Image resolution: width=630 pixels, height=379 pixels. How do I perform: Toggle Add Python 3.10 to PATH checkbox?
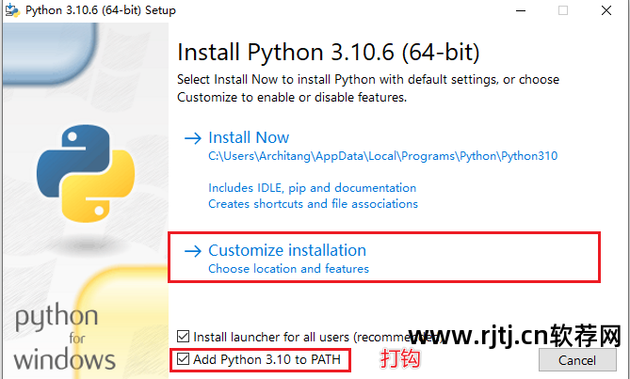point(184,358)
